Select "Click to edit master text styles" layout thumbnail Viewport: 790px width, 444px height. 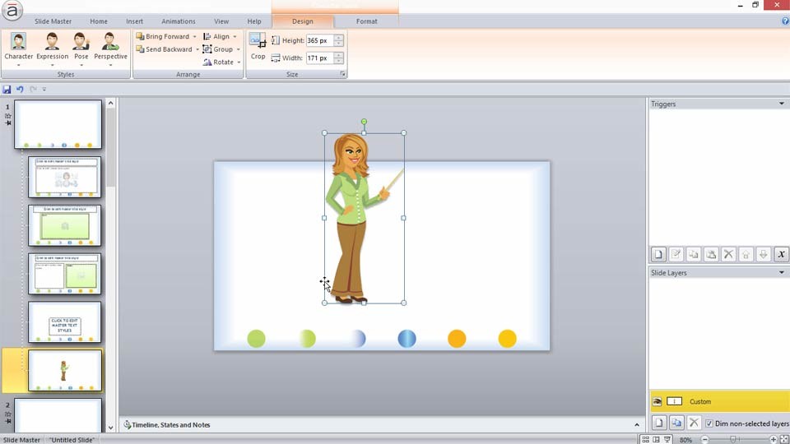point(64,322)
